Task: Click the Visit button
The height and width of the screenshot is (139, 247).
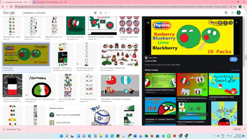Action: click(x=233, y=59)
